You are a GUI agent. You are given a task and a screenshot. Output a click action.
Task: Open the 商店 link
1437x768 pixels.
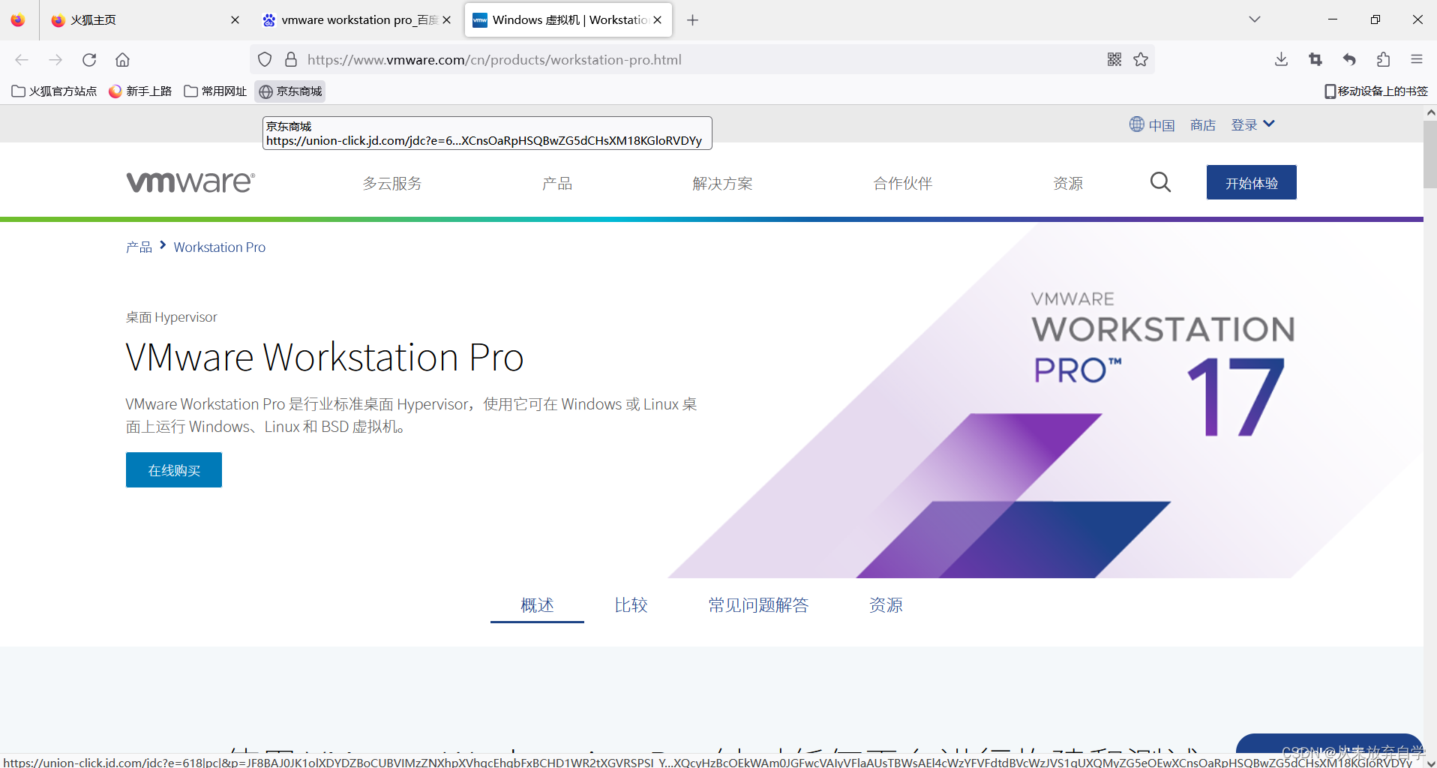point(1203,125)
